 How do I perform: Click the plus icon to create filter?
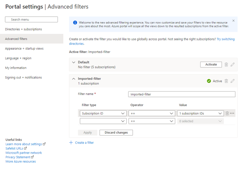(x=71, y=142)
